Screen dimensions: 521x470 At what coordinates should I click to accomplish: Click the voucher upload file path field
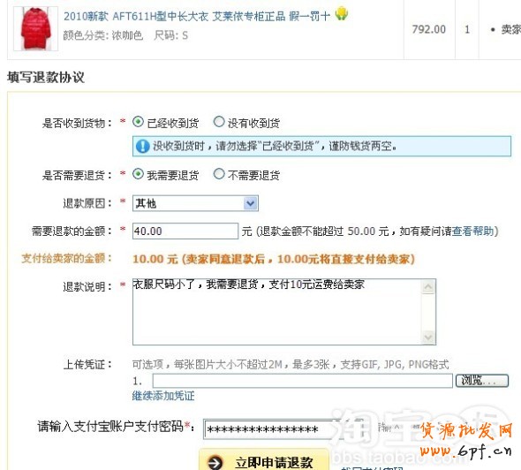coord(302,381)
